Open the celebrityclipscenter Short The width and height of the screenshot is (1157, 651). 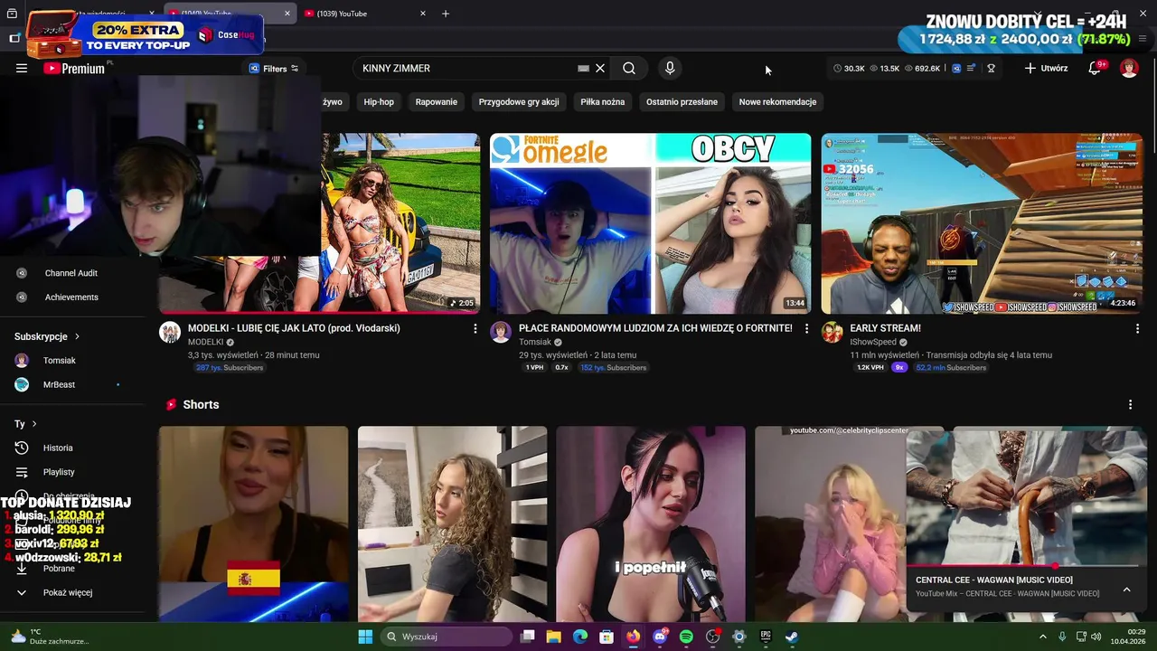pos(830,524)
